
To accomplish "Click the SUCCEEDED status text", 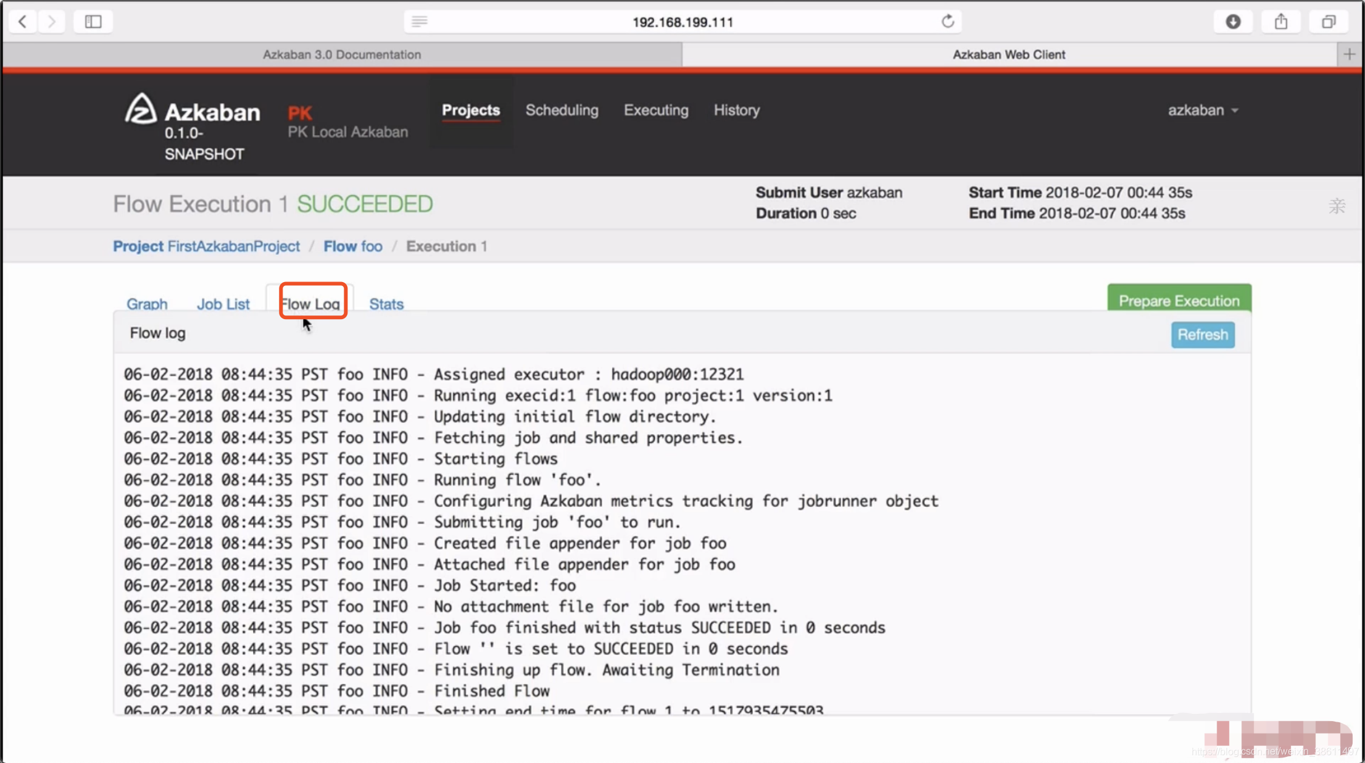I will [365, 204].
